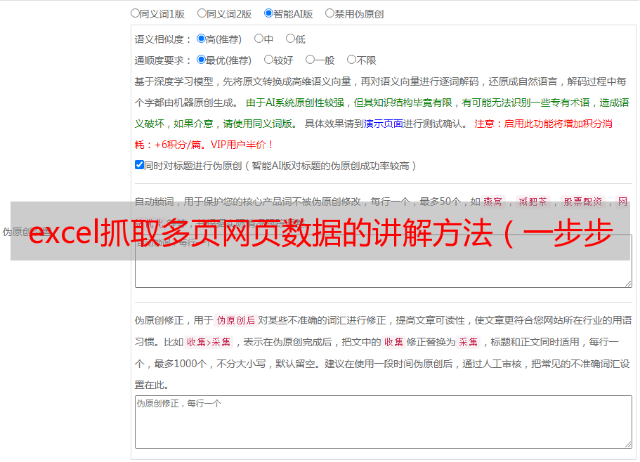Set 语义相似度 to 低

[290, 39]
